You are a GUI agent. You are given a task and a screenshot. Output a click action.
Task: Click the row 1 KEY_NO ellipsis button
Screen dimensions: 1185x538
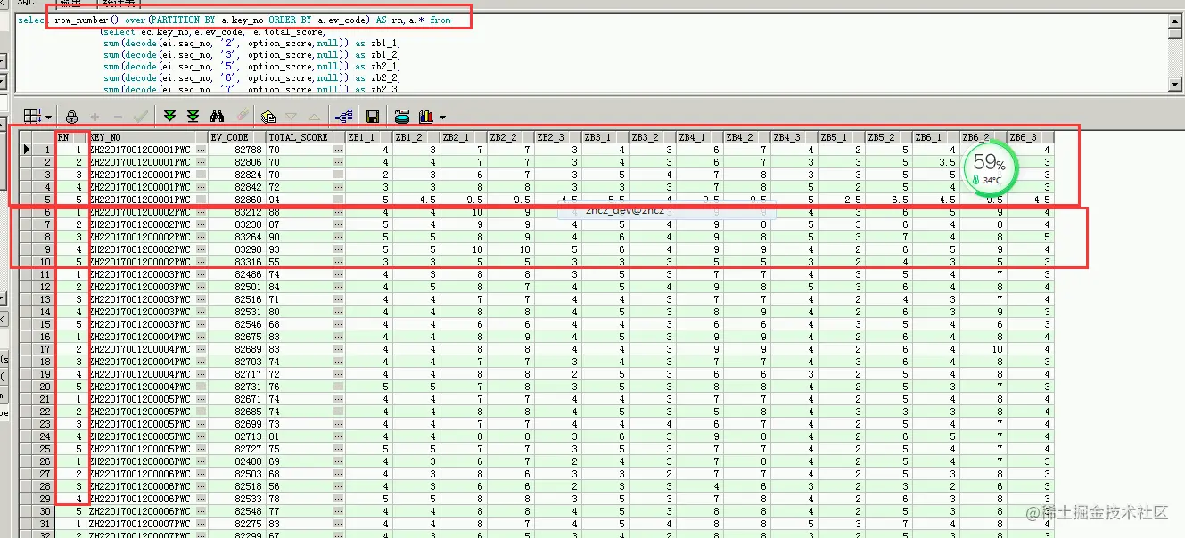[201, 151]
